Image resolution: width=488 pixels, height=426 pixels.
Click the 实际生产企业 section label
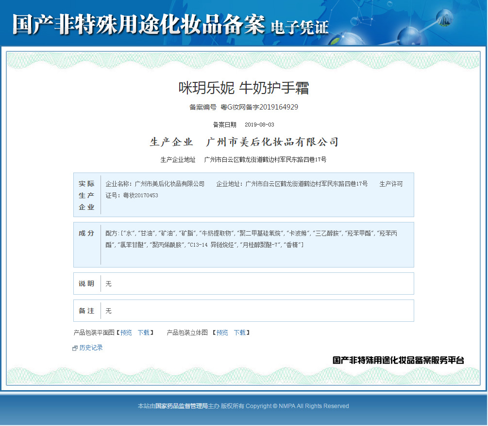pos(86,195)
